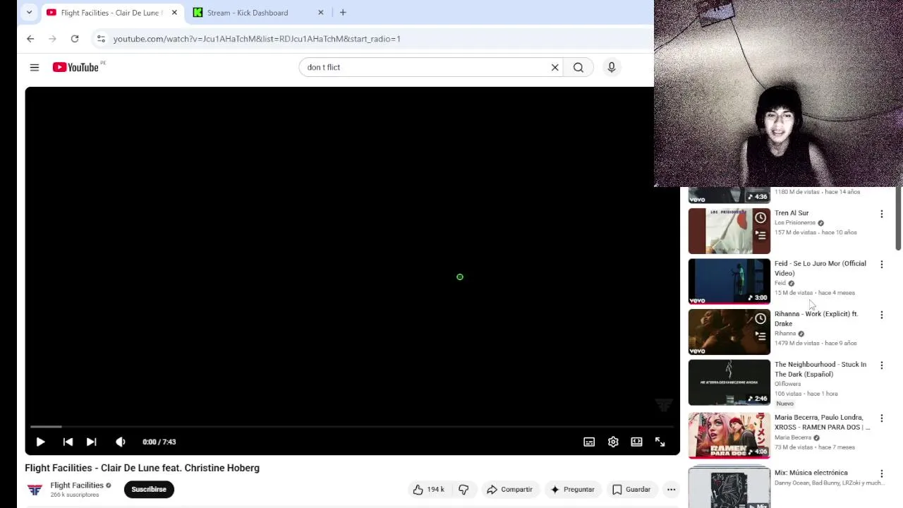Screen dimensions: 903x508
Task: Add Tren Al Sur to Watch Later
Action: [760, 218]
